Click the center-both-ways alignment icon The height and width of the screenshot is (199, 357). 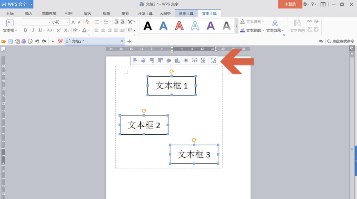[186, 60]
